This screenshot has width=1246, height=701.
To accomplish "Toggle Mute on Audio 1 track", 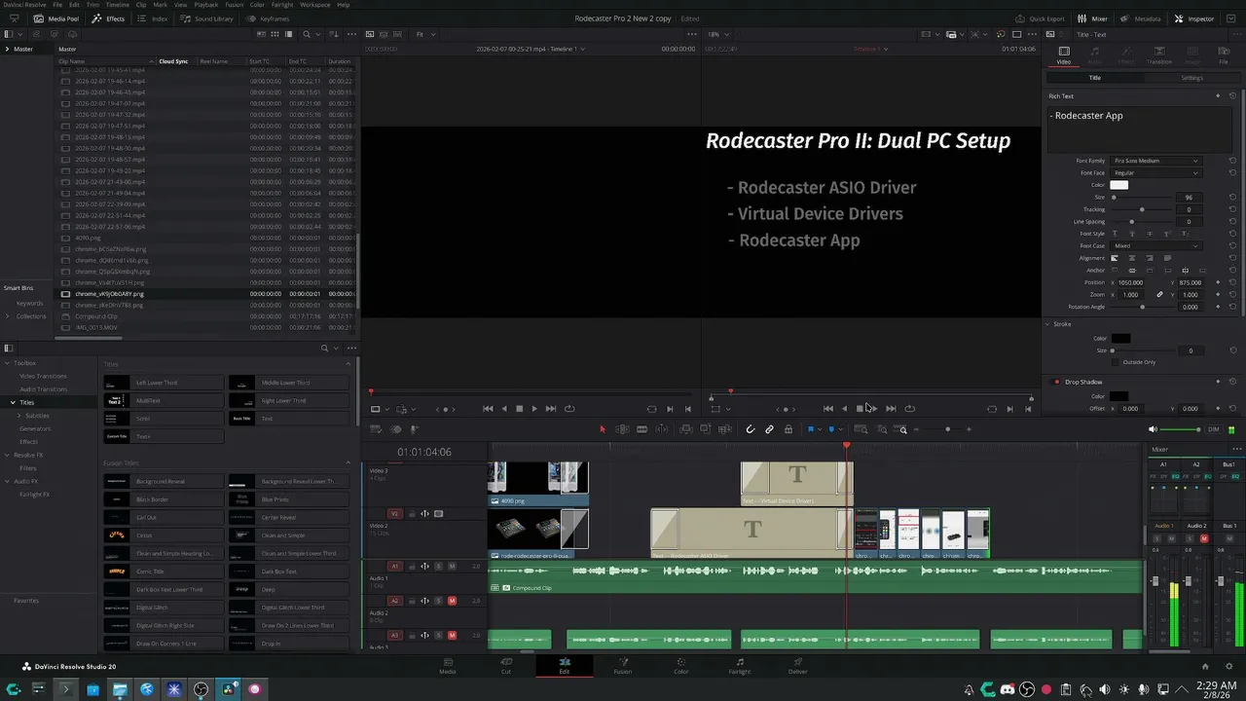I will (452, 566).
